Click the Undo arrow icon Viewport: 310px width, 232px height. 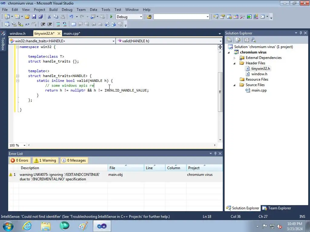click(x=71, y=17)
